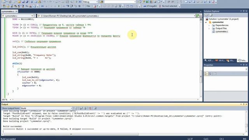Click first icon in Solution Explorer toolbar

(206, 15)
